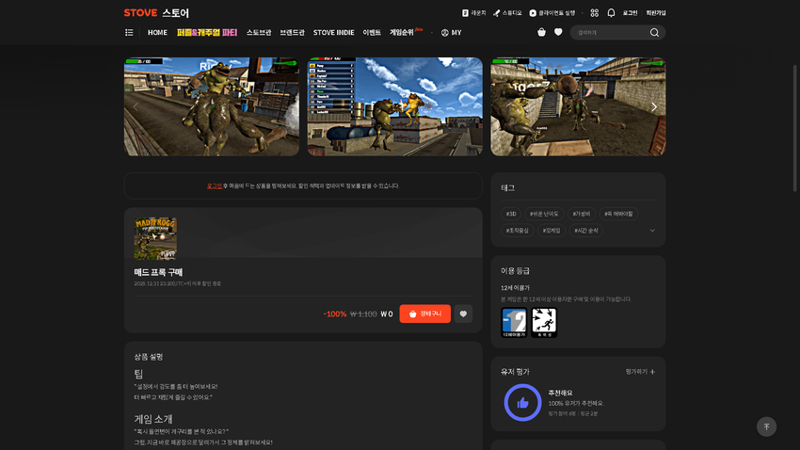Click the 추천해요 rating text
The height and width of the screenshot is (450, 800).
coord(560,393)
